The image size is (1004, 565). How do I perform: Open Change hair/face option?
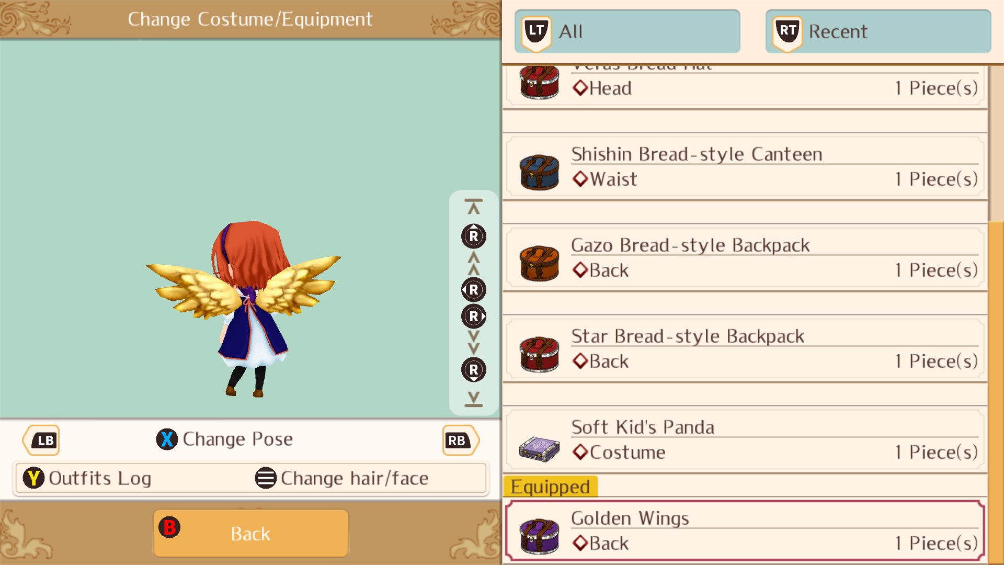(x=342, y=478)
